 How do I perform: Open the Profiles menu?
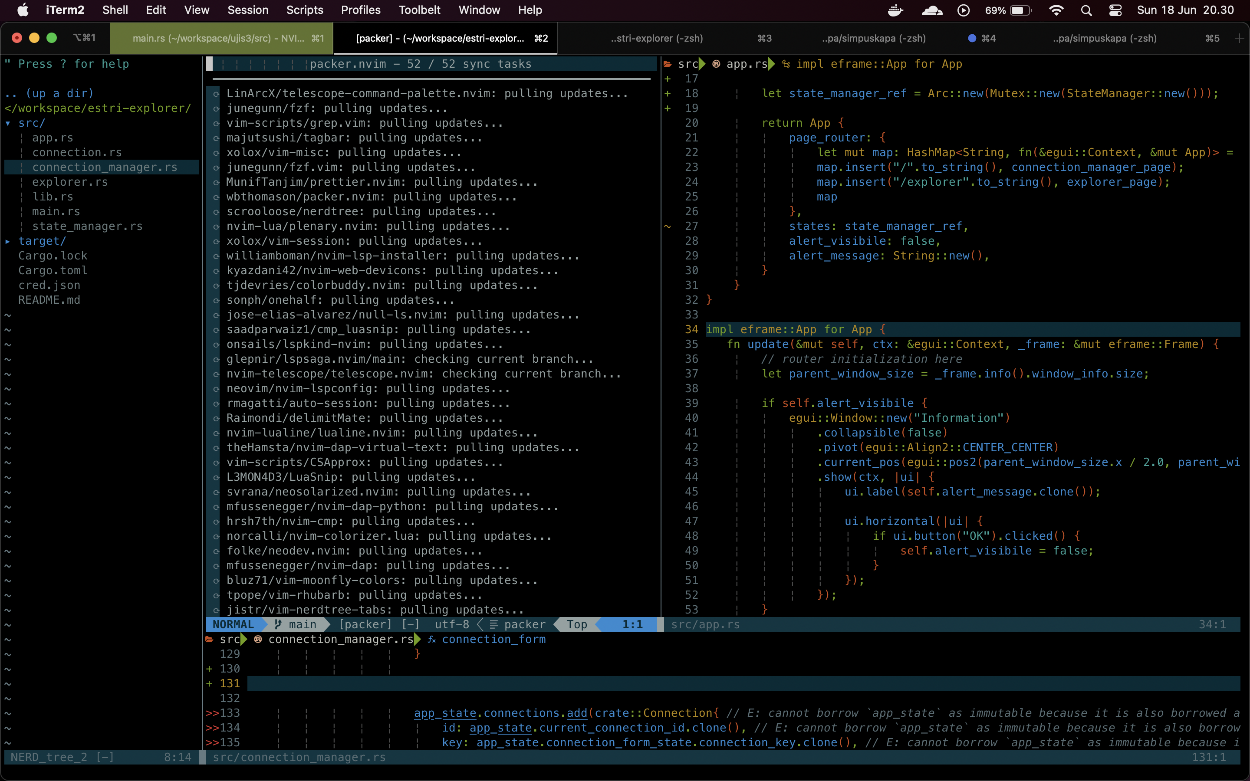coord(360,10)
